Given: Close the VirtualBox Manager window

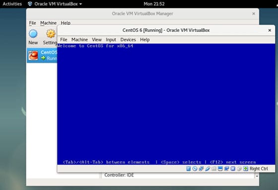Looking at the screenshot, I should [x=254, y=14].
